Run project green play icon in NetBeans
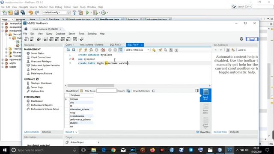Image resolution: width=274 pixels, height=154 pixels. point(87,12)
